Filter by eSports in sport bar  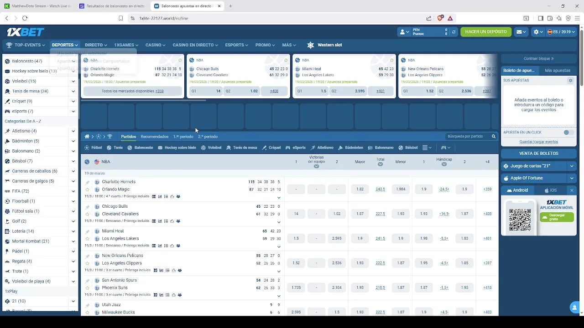tap(296, 148)
